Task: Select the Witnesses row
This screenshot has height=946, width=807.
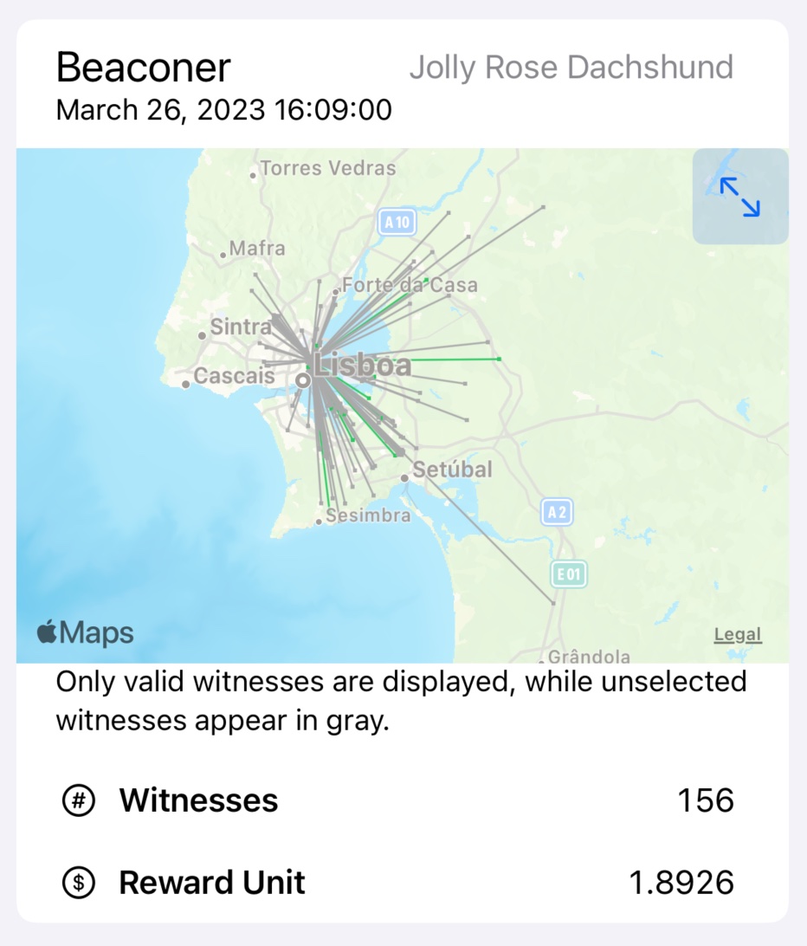Action: click(398, 800)
